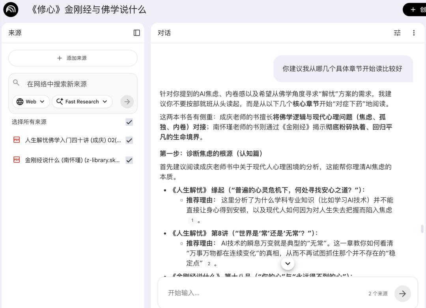Open conversation settings sliders icon
The width and height of the screenshot is (426, 308).
click(x=397, y=33)
